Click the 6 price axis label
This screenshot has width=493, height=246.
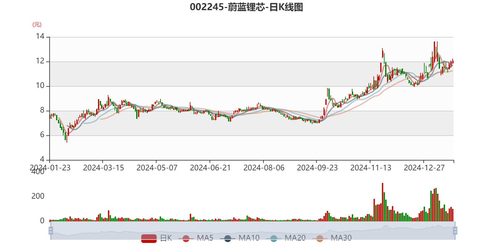(42, 135)
